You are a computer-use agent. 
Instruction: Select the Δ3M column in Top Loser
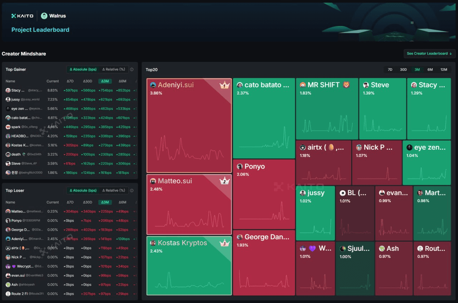coord(105,202)
